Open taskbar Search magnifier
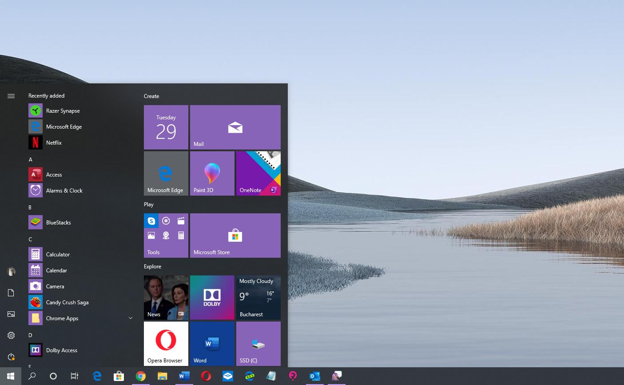This screenshot has height=385, width=624. tap(32, 376)
